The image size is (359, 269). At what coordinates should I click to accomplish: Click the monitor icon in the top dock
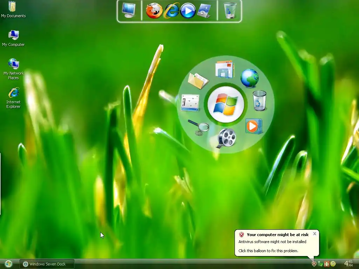129,10
